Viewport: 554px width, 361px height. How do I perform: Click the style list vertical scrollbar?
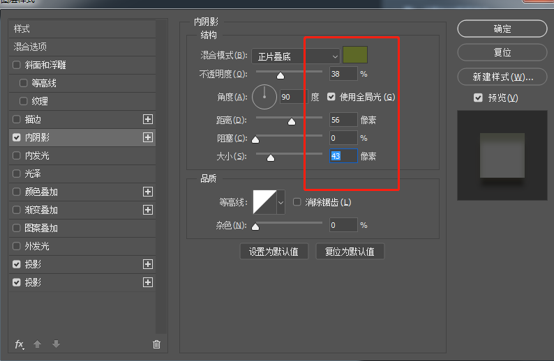click(161, 176)
